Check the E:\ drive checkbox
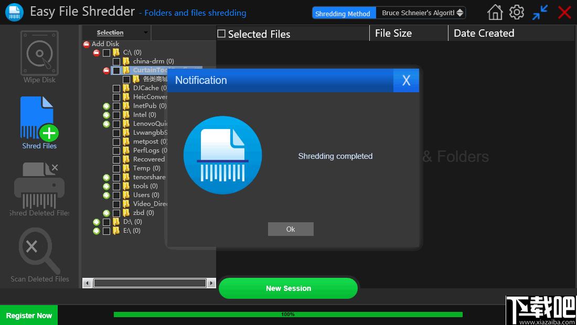Viewport: 577px width, 325px height. (x=106, y=231)
